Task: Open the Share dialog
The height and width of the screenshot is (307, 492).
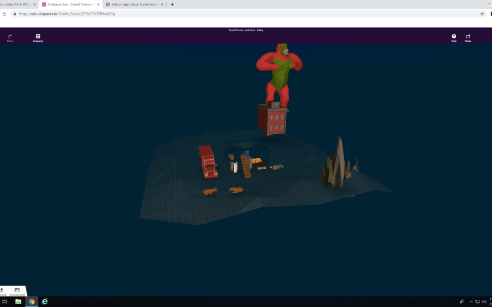Action: point(468,38)
